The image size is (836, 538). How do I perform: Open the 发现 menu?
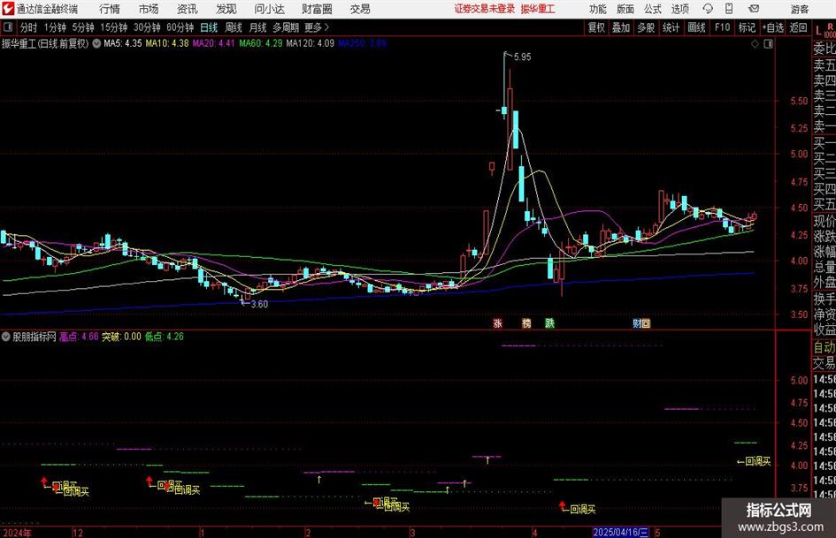226,9
